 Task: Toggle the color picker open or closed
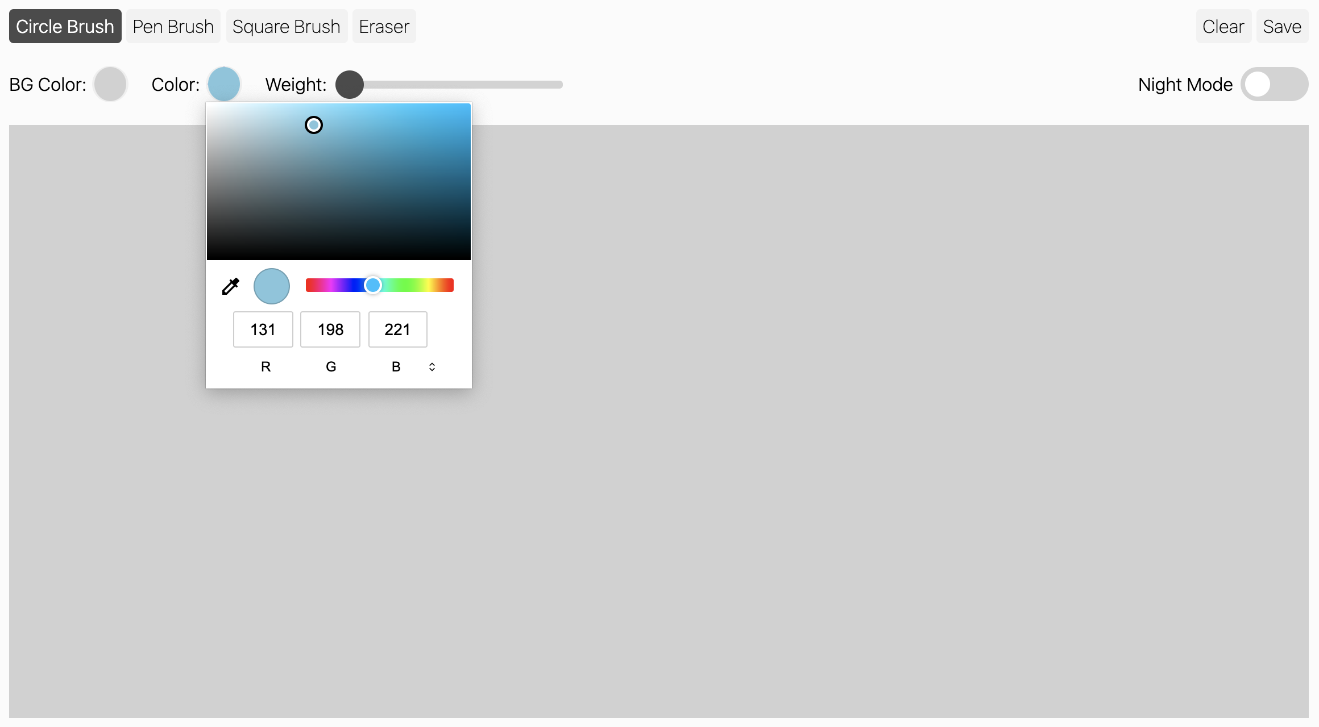224,84
